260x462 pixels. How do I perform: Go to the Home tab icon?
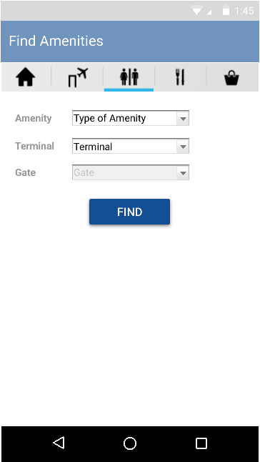tap(26, 77)
